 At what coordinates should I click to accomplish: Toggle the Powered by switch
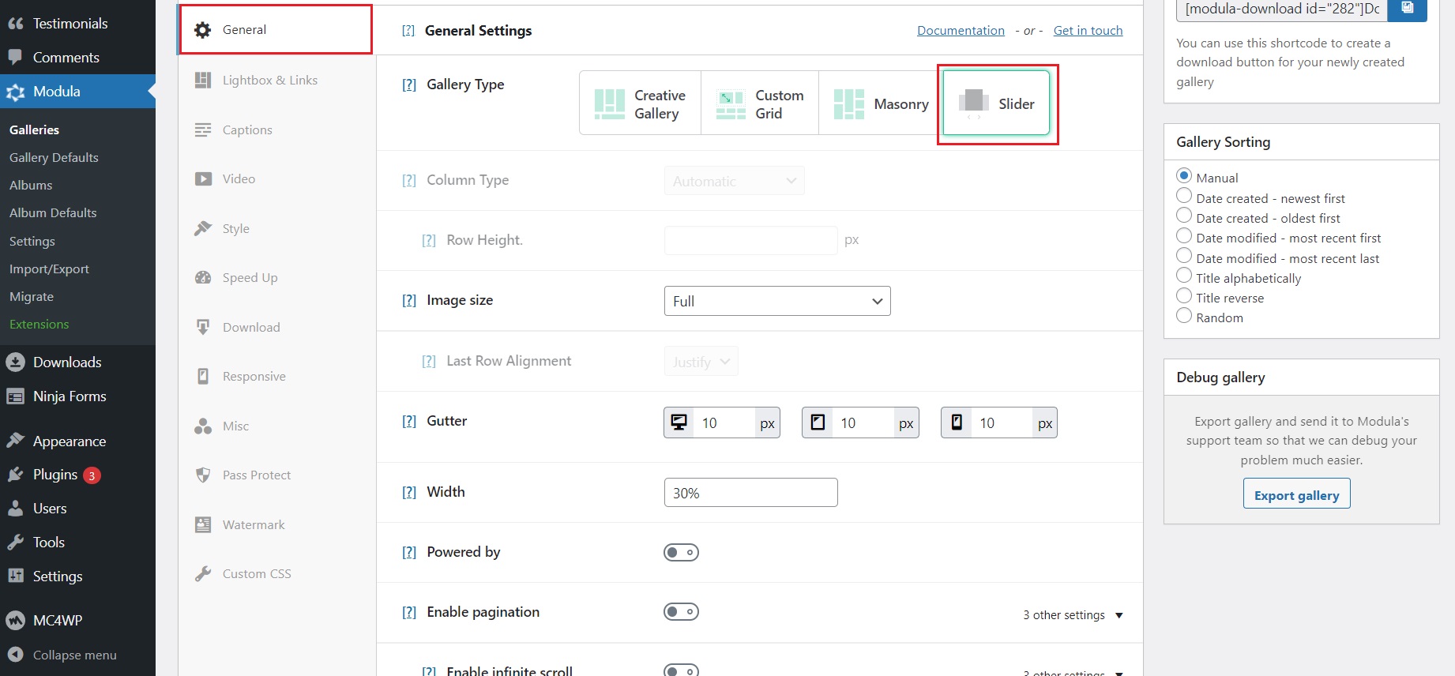681,552
